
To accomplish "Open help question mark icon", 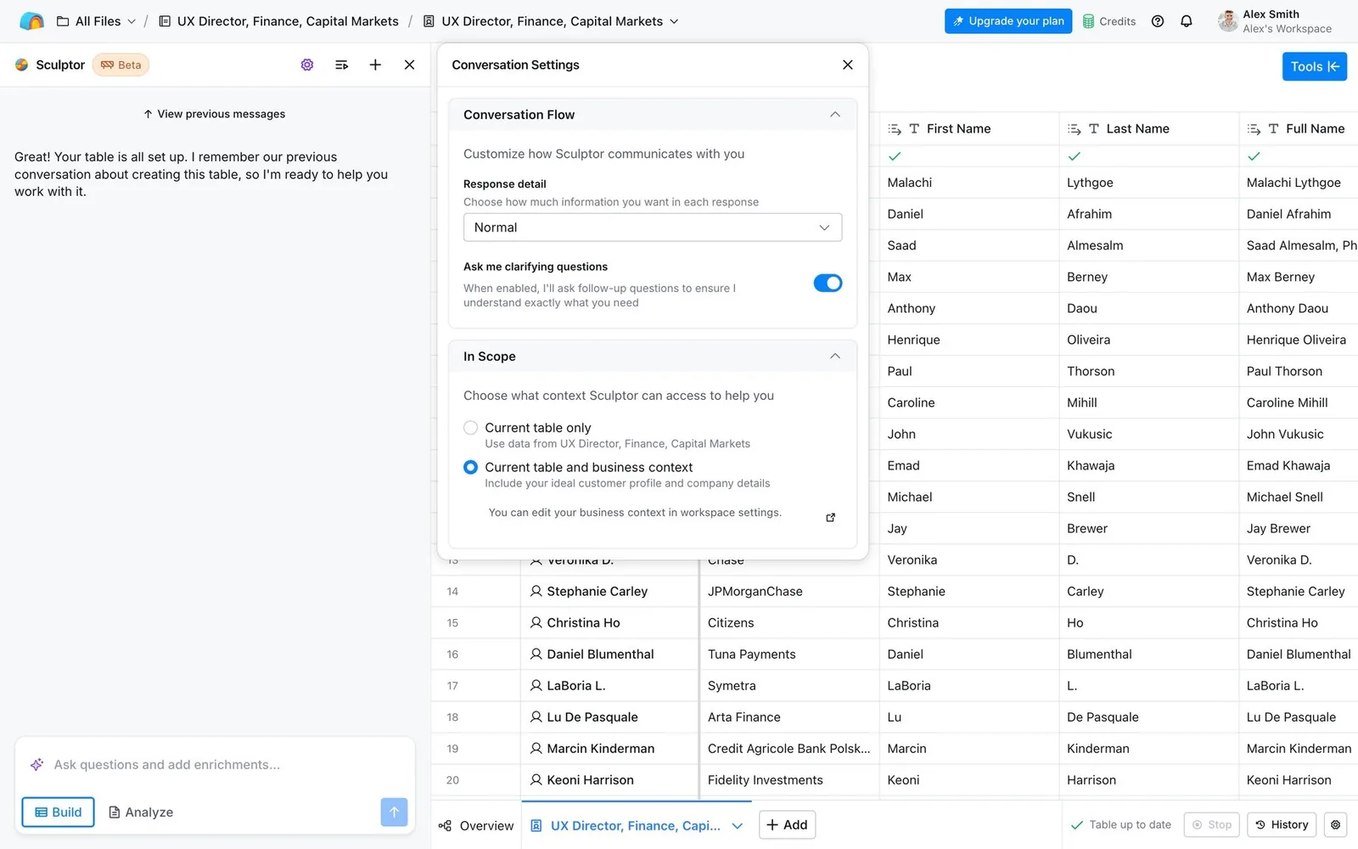I will pyautogui.click(x=1158, y=21).
